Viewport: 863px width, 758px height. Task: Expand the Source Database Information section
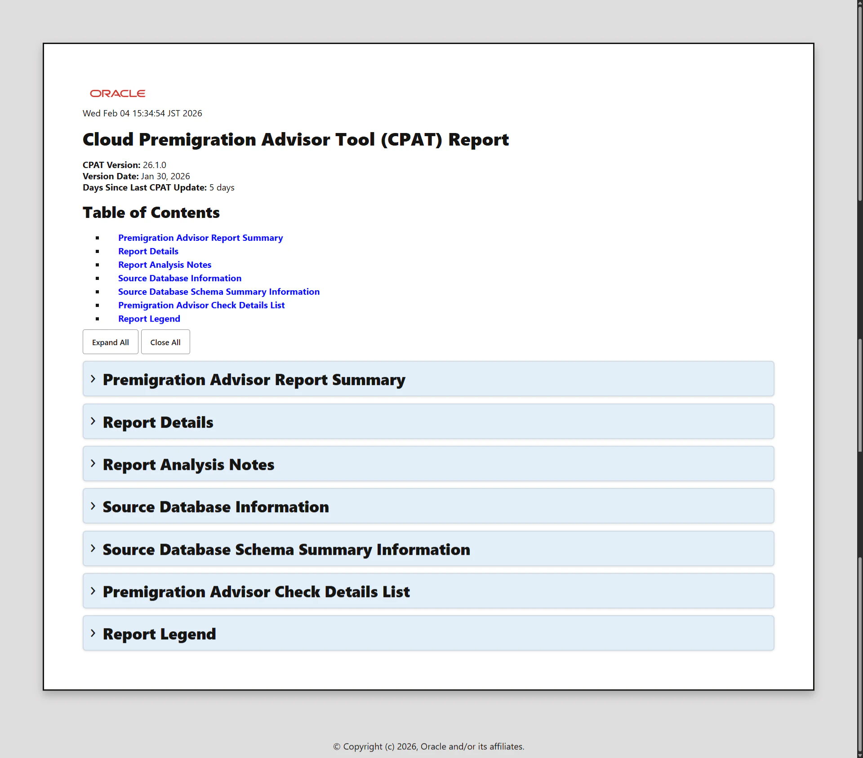pos(428,506)
